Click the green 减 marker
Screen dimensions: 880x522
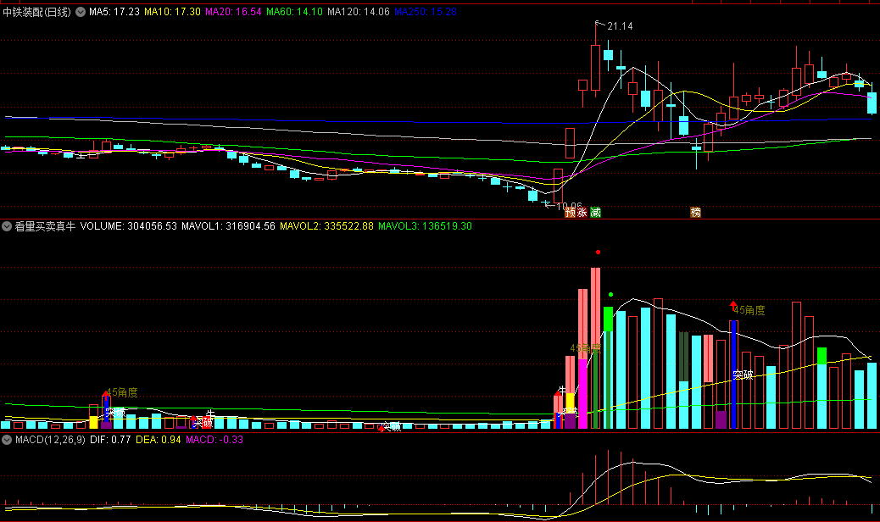[595, 212]
